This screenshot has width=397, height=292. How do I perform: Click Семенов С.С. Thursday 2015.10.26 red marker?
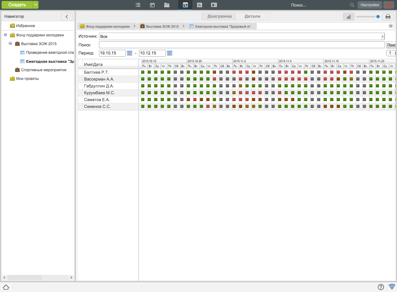coord(208,106)
